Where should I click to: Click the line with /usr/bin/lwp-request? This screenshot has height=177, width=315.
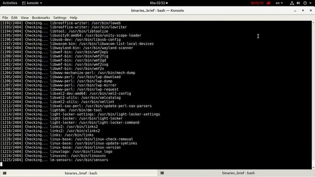point(60,89)
